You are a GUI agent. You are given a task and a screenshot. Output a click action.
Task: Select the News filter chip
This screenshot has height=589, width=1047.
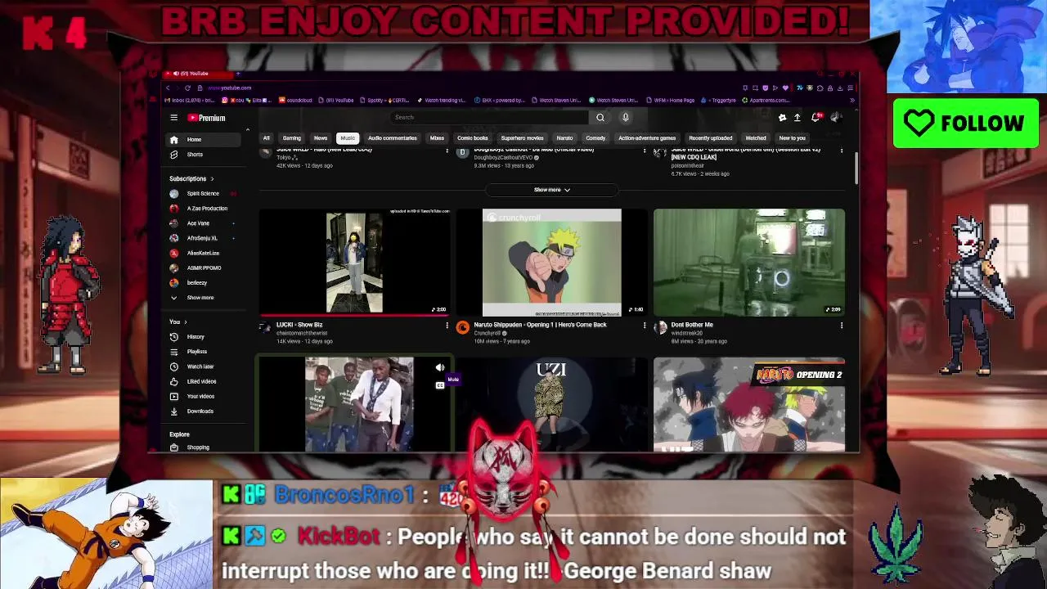321,138
